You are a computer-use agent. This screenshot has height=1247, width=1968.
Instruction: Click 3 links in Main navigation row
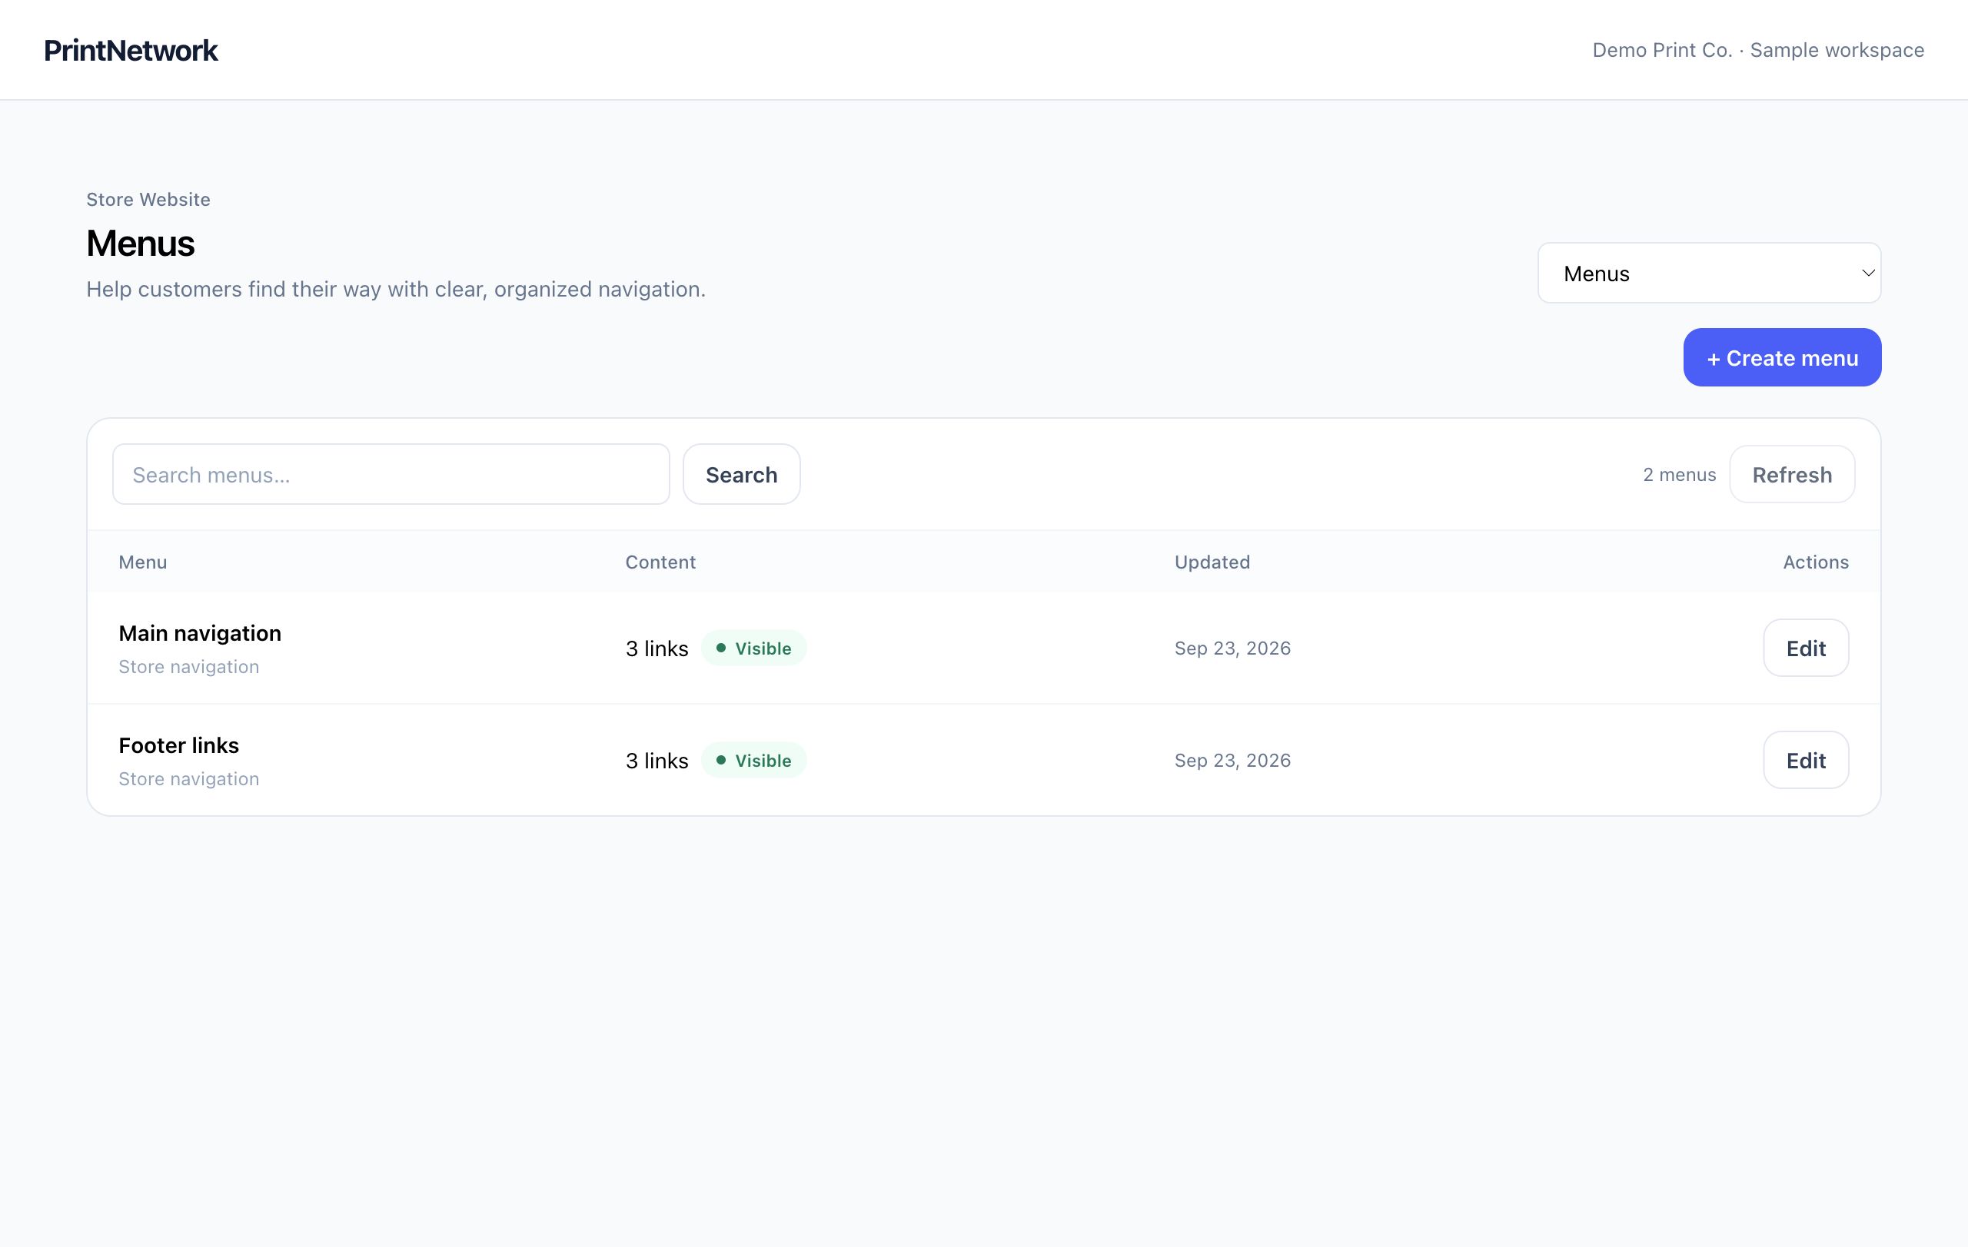(657, 648)
